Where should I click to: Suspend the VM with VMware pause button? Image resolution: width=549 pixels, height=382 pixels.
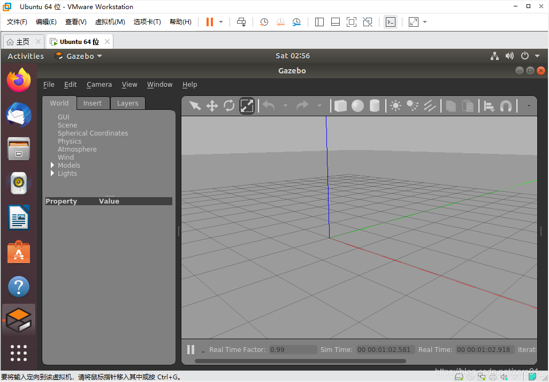click(x=209, y=22)
